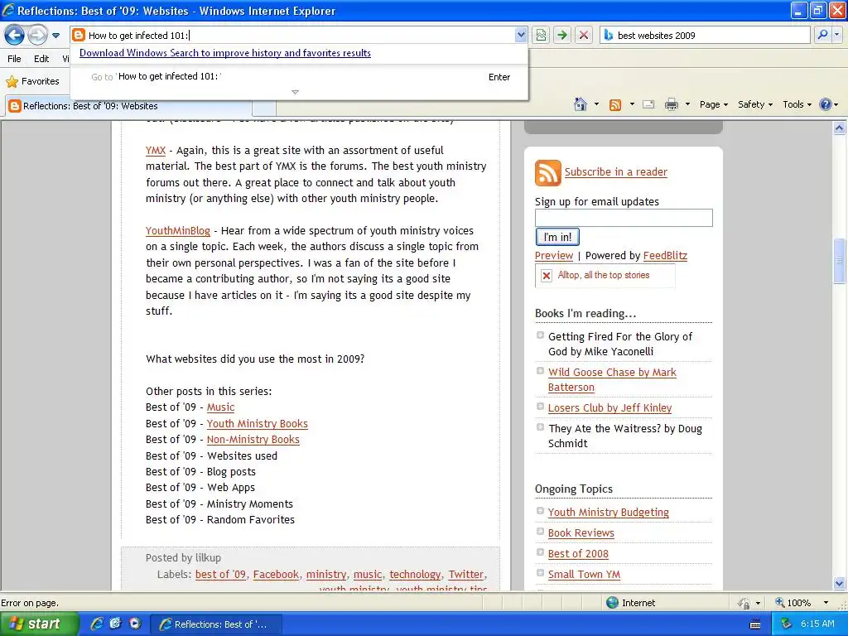Click the Facebook label link
Viewport: 848px width, 636px height.
tap(276, 575)
